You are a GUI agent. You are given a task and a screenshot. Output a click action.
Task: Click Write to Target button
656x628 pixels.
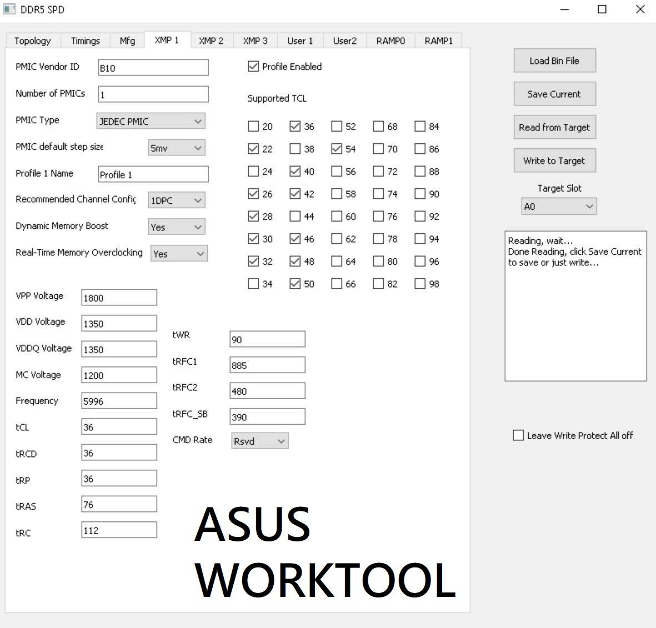(555, 160)
